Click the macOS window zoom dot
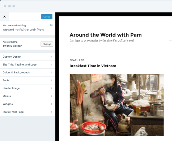 click(14, 6)
